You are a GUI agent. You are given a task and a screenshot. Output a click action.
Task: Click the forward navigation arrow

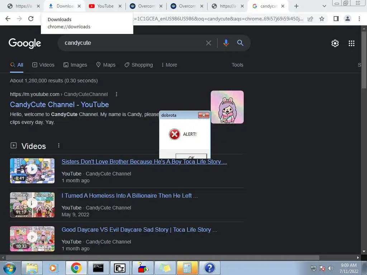(x=19, y=19)
